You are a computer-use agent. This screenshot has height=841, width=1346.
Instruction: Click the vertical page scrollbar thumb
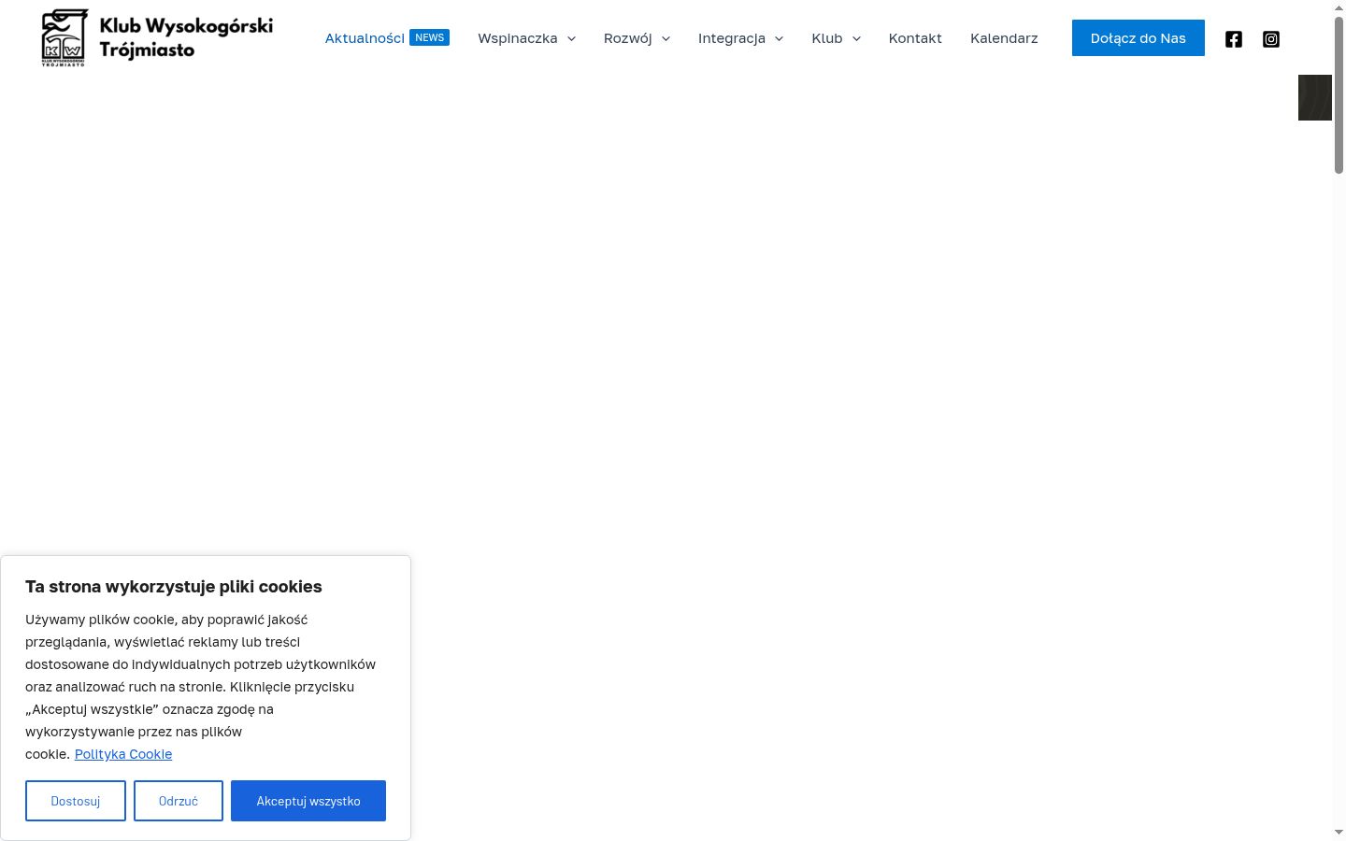[x=1339, y=95]
